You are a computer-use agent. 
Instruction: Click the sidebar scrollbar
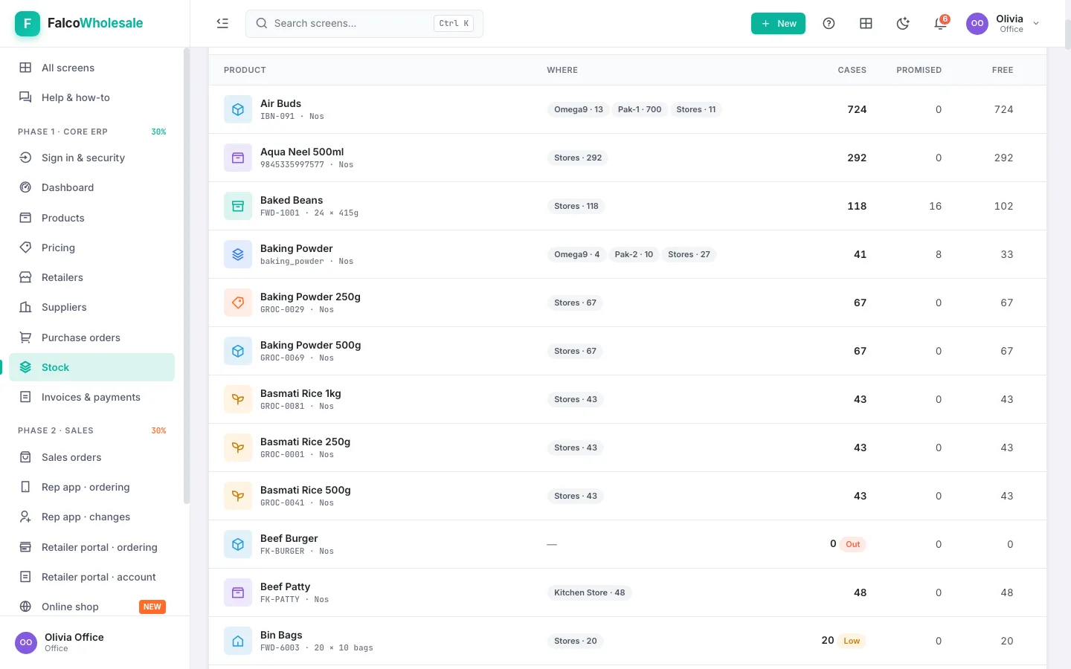[186, 275]
